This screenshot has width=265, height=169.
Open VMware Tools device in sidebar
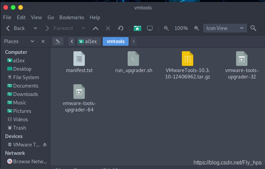click(23, 145)
